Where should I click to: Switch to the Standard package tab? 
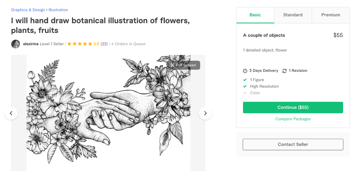[293, 15]
